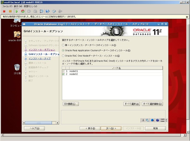Go to インストール・タイプ step link
This screenshot has height=141, width=190.
tap(40, 58)
